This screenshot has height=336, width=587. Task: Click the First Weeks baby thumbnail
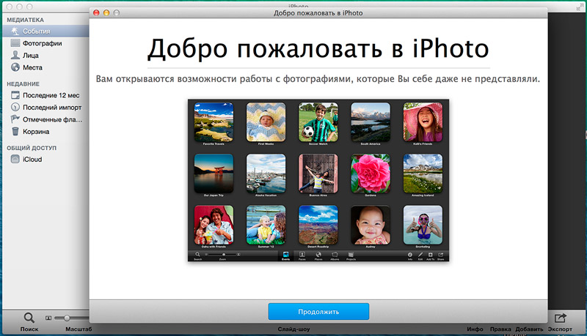pyautogui.click(x=266, y=122)
